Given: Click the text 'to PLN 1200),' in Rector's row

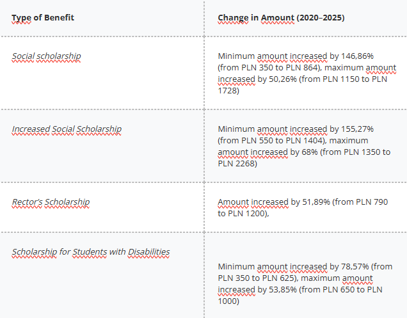Looking at the screenshot, I should pyautogui.click(x=243, y=214).
